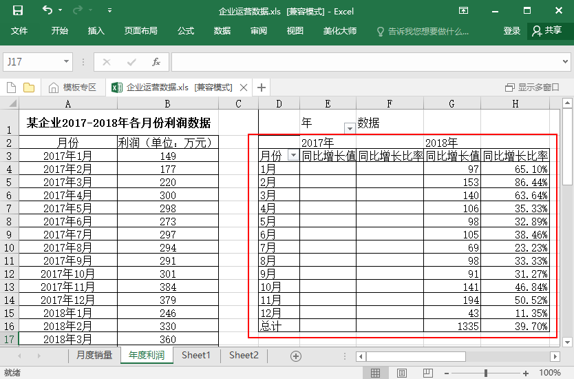Open the 数据 ribbon tab
574x379 pixels.
[x=222, y=31]
